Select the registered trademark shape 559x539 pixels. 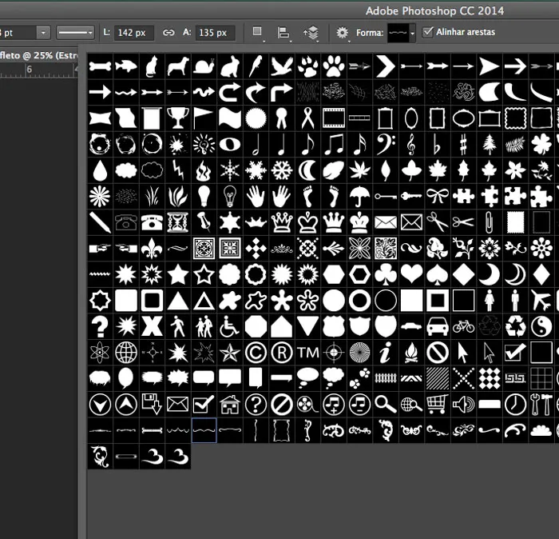(282, 353)
